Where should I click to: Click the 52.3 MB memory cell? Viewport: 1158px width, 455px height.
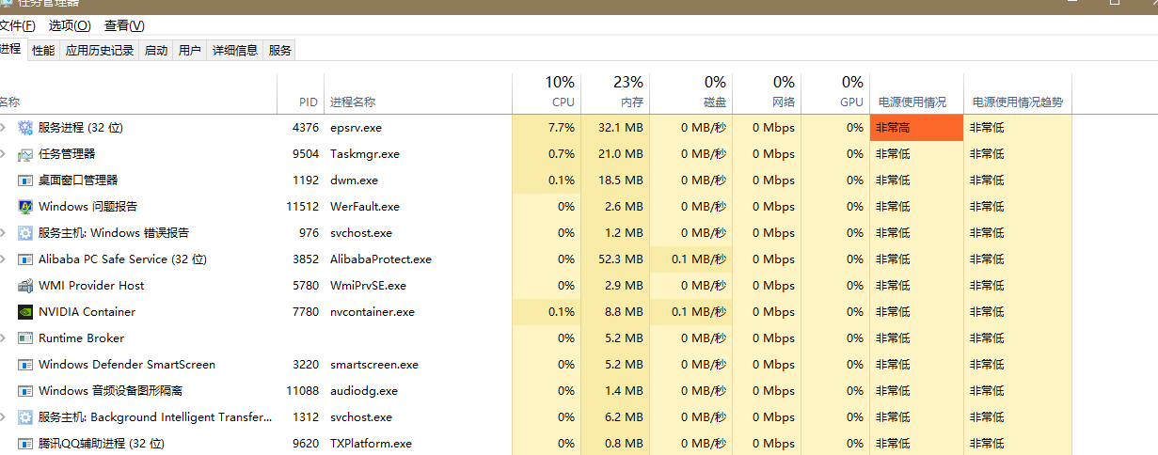[615, 259]
